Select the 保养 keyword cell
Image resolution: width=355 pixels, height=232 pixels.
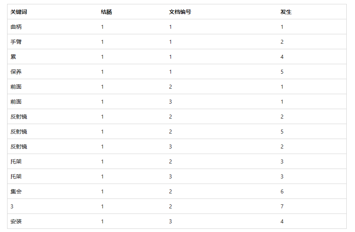(x=16, y=72)
